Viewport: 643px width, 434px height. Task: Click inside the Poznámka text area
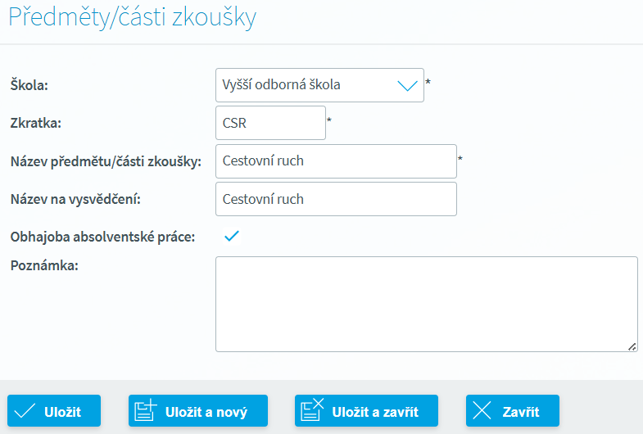tap(427, 304)
